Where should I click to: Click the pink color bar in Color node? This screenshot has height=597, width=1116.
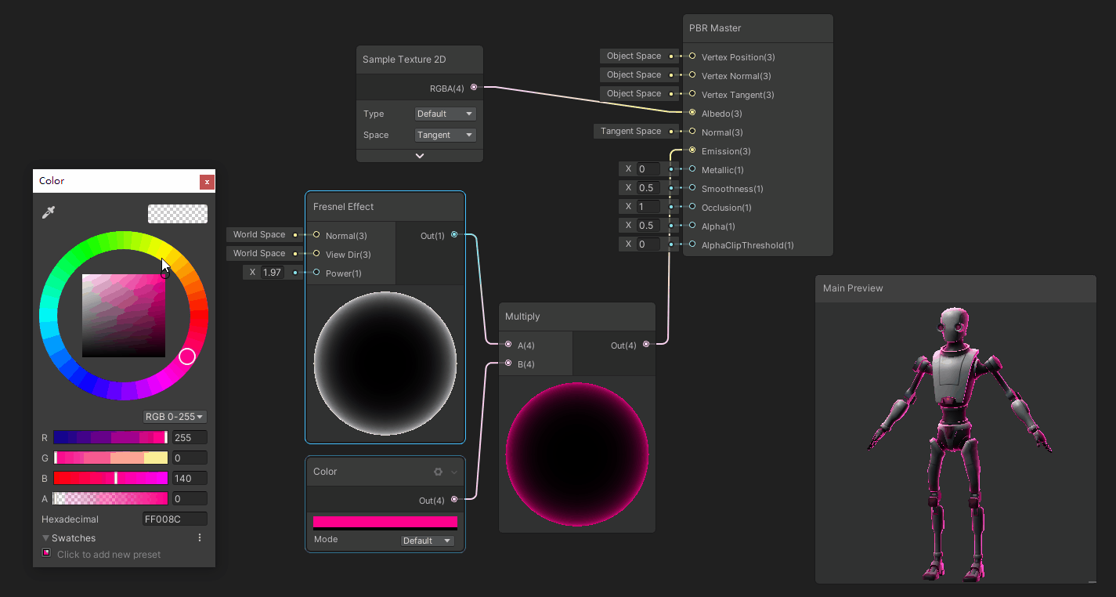385,522
